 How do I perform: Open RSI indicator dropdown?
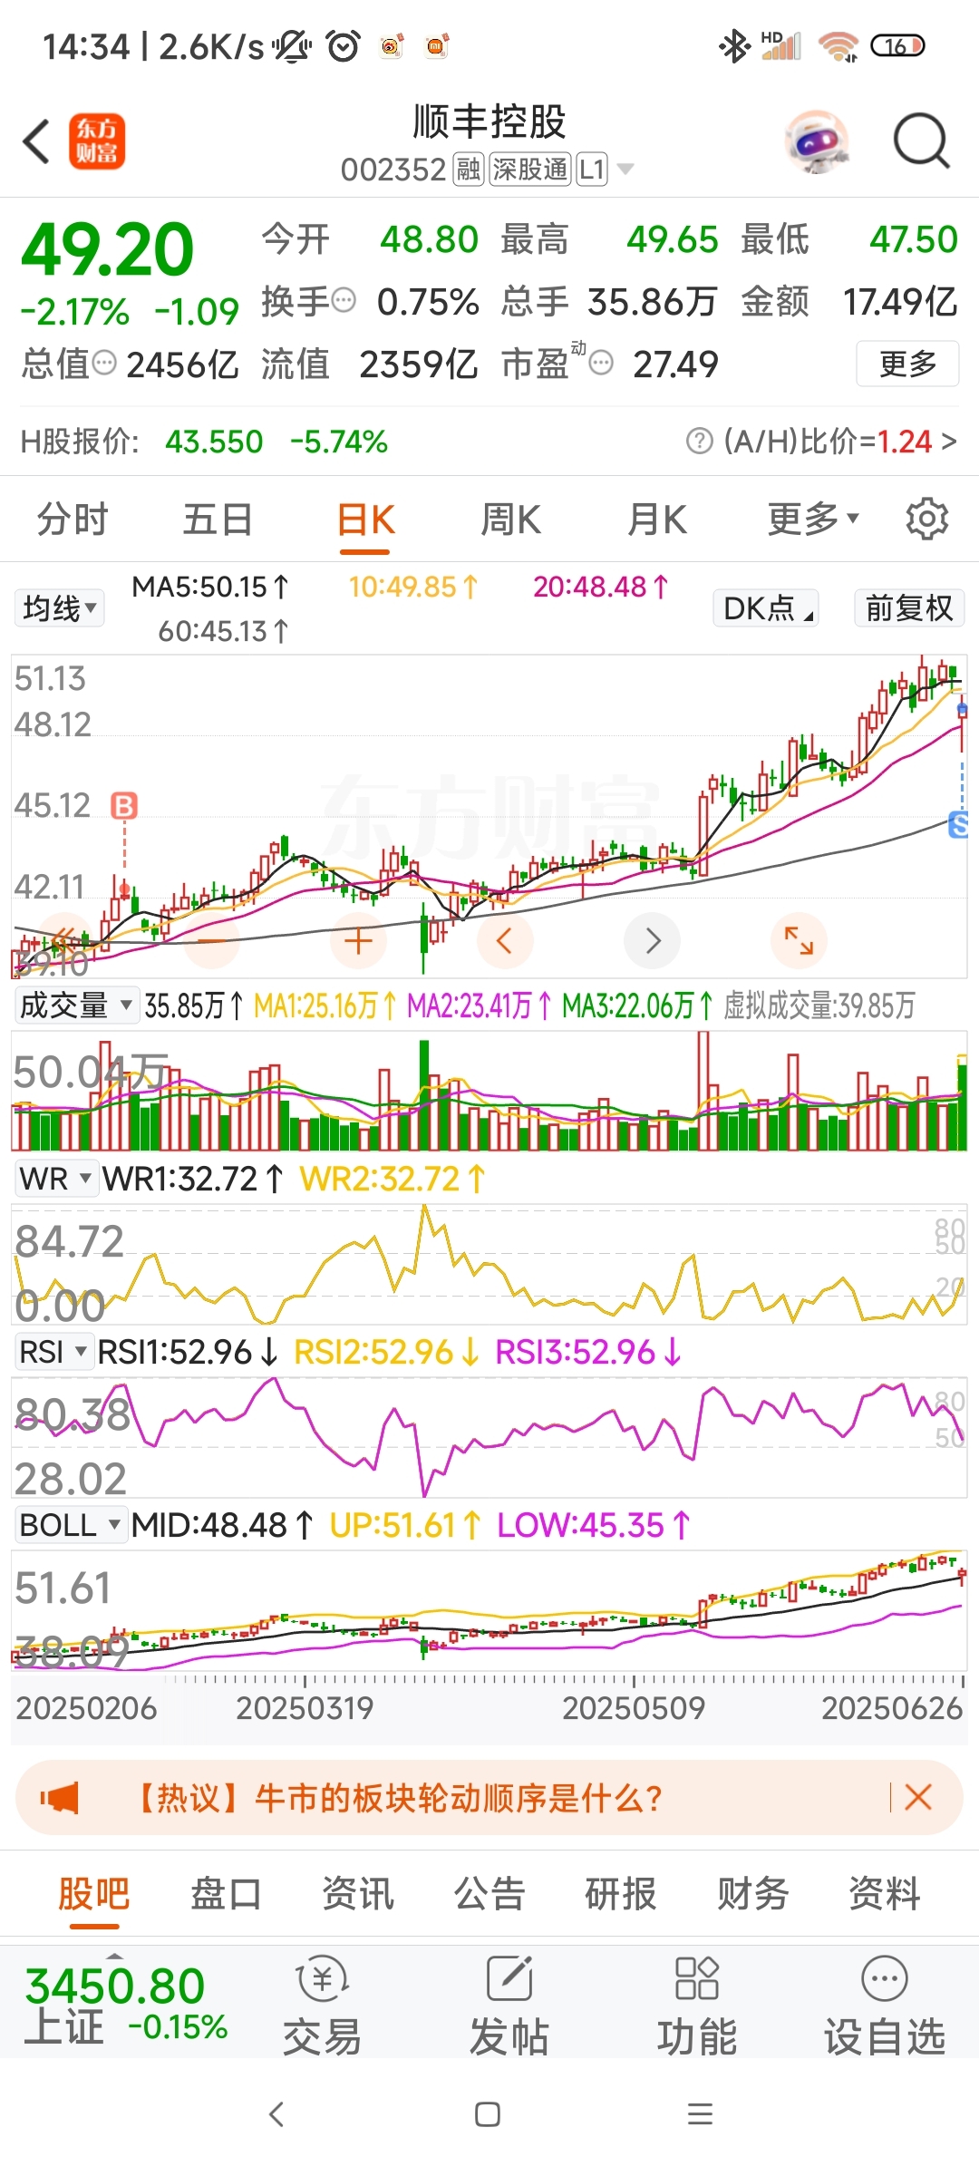pos(53,1352)
